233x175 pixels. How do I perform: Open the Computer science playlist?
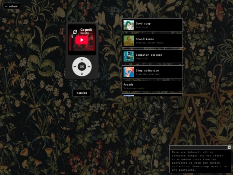click(x=152, y=56)
